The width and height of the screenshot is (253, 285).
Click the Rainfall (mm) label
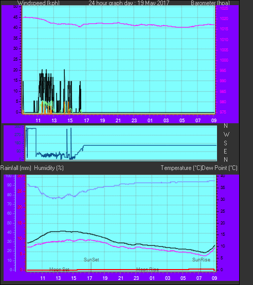(15, 168)
